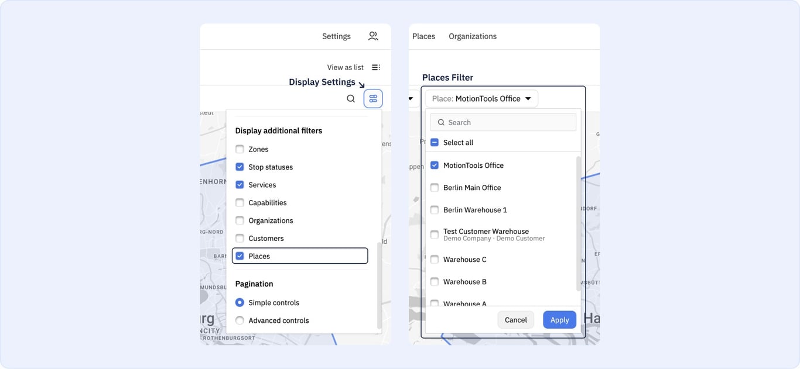The width and height of the screenshot is (800, 369).
Task: Open the Settings tab
Action: [x=336, y=36]
